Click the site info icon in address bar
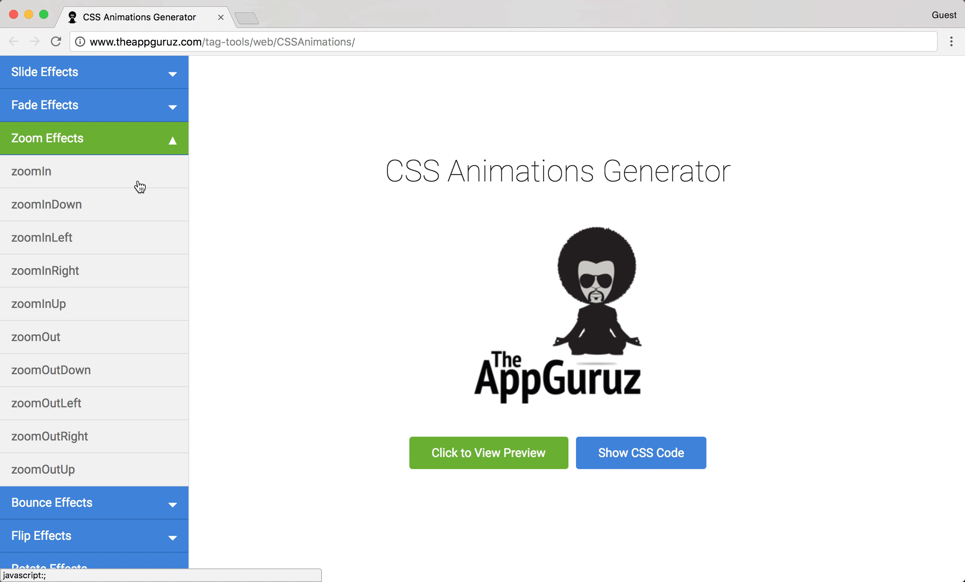This screenshot has width=965, height=582. pyautogui.click(x=80, y=41)
